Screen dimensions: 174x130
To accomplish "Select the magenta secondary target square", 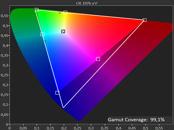I will [98, 59].
